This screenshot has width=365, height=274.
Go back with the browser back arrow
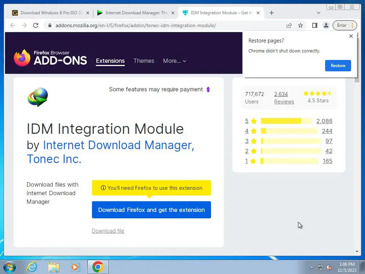click(13, 25)
